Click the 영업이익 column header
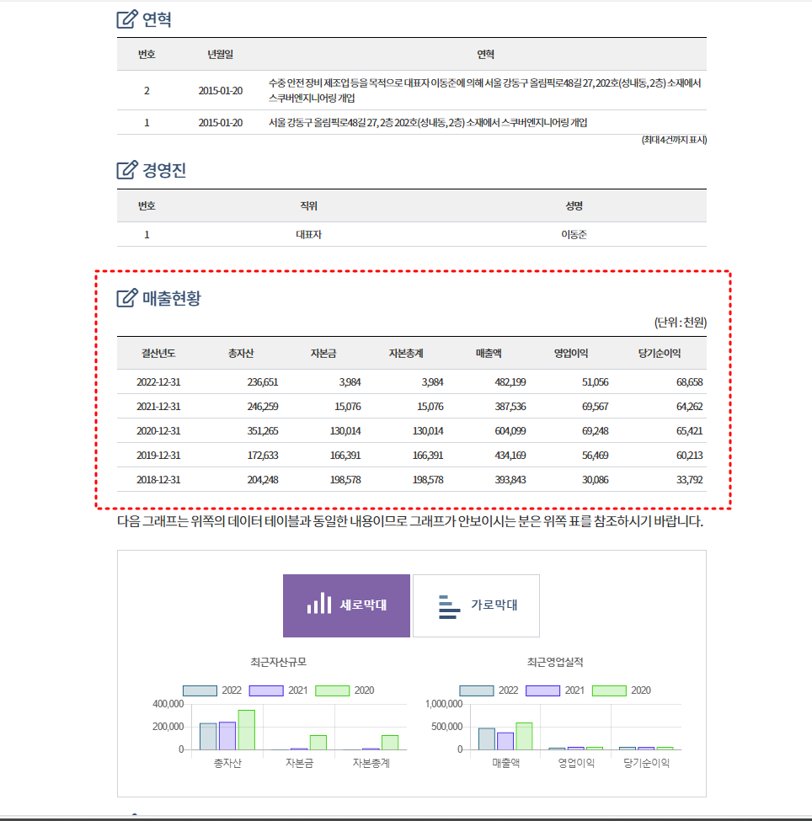 (571, 354)
